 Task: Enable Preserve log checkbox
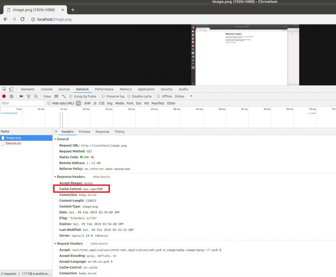pos(103,96)
